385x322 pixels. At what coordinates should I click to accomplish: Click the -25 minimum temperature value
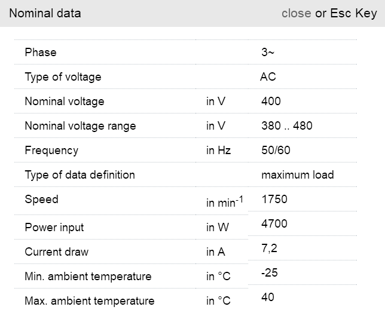(270, 273)
